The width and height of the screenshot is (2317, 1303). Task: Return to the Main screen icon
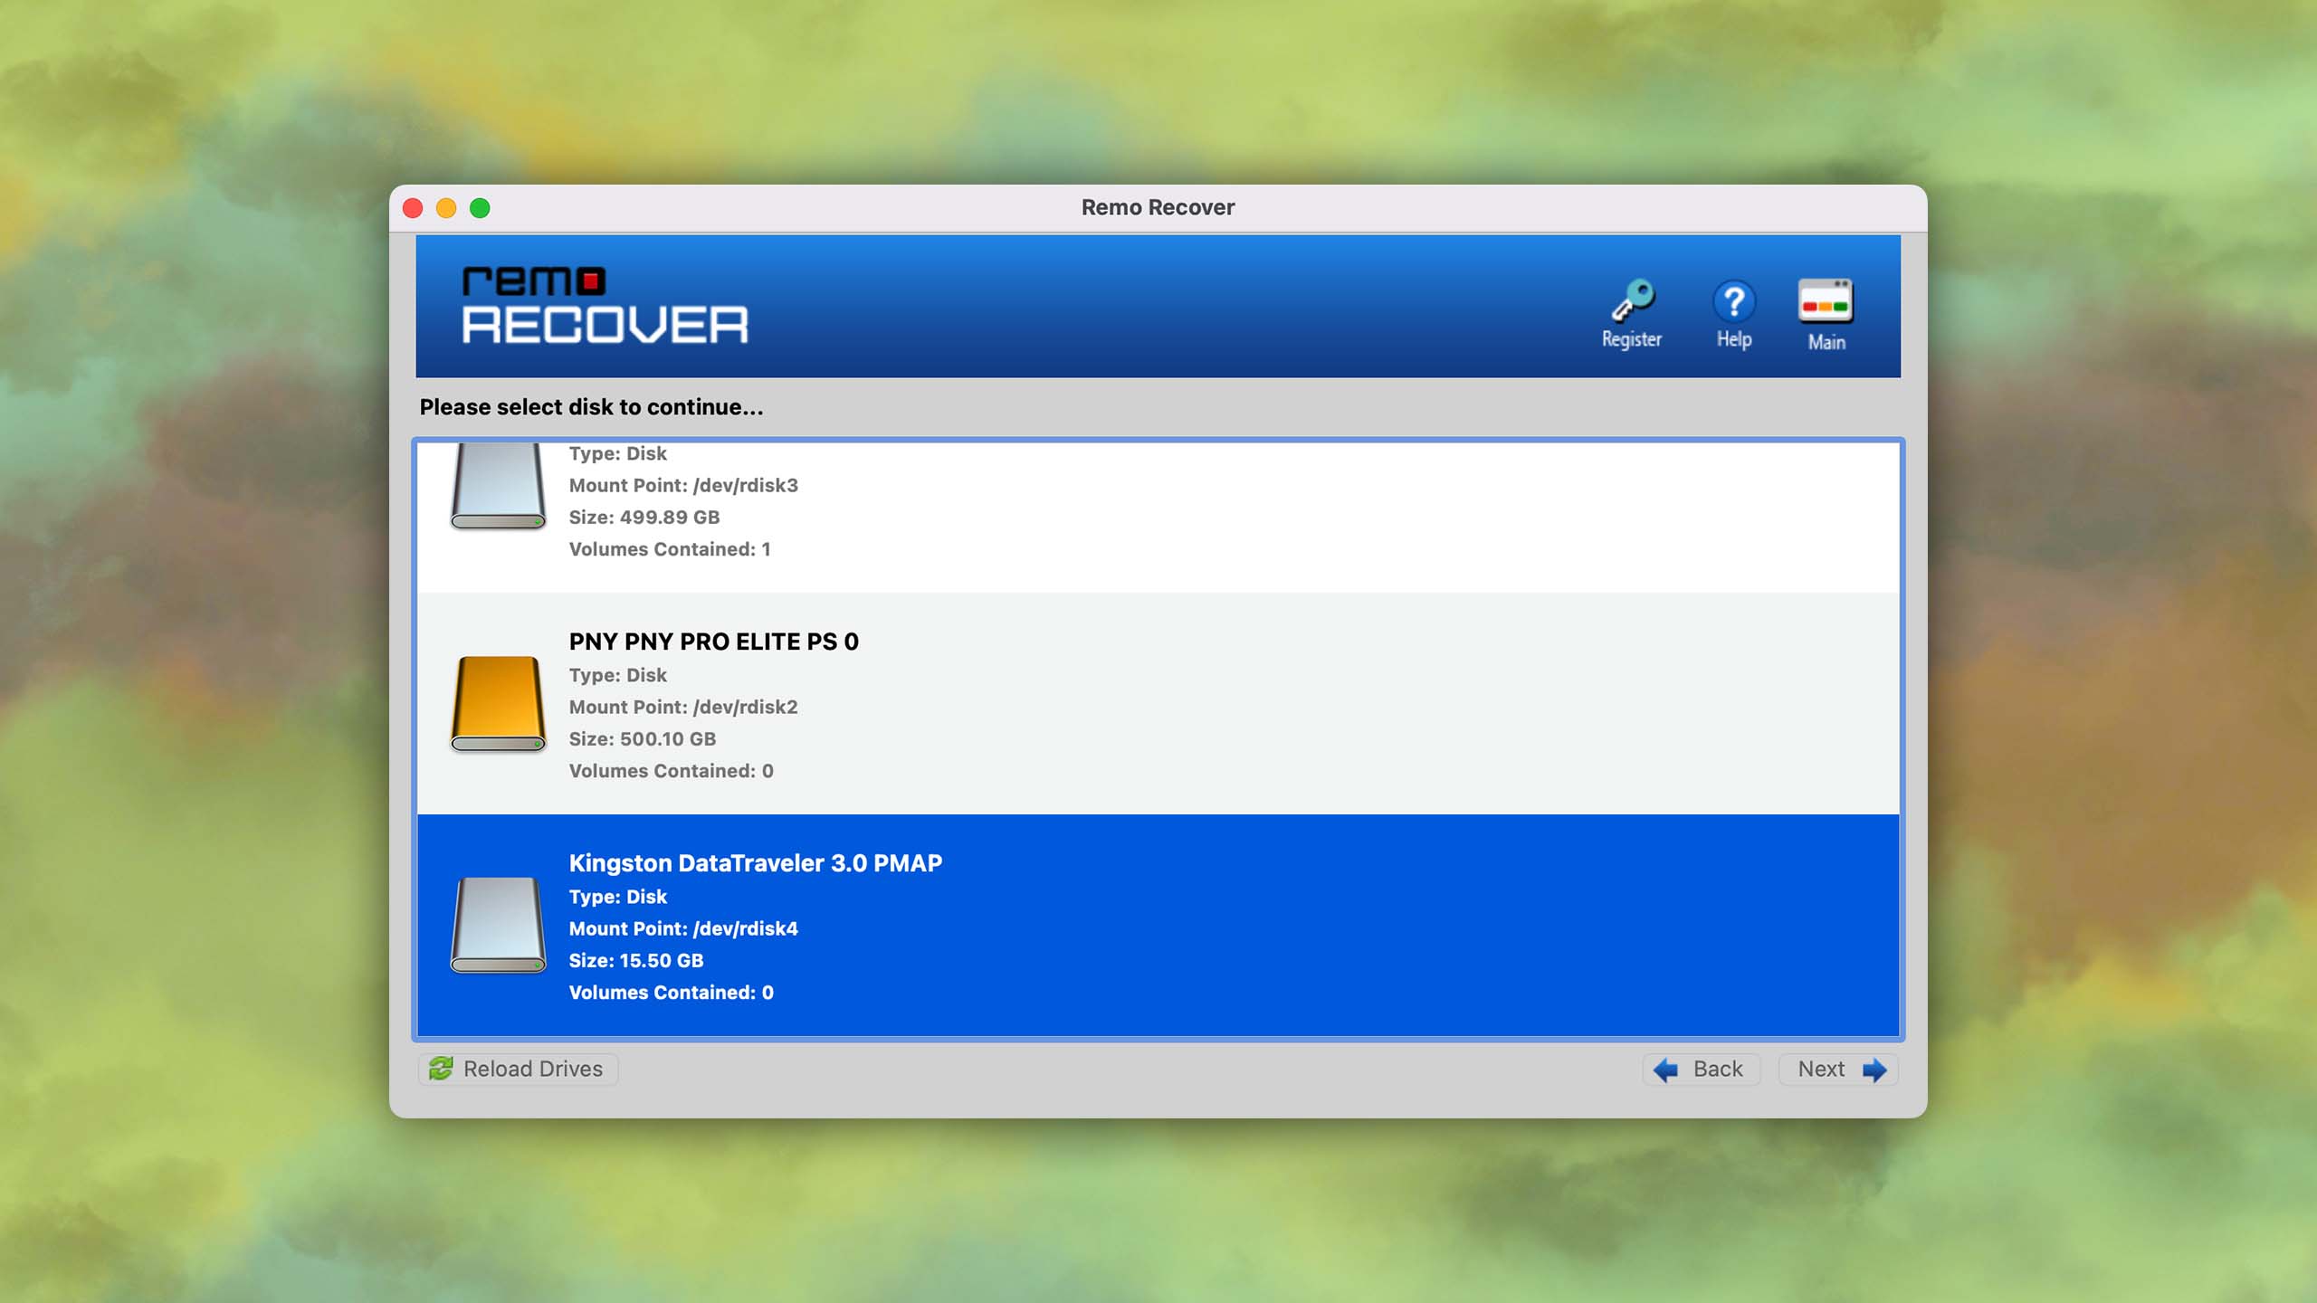point(1826,301)
